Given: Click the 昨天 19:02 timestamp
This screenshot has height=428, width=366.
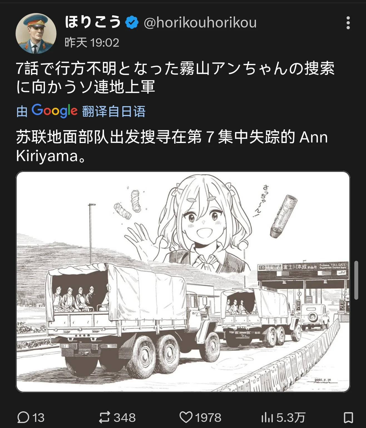Looking at the screenshot, I should tap(92, 42).
